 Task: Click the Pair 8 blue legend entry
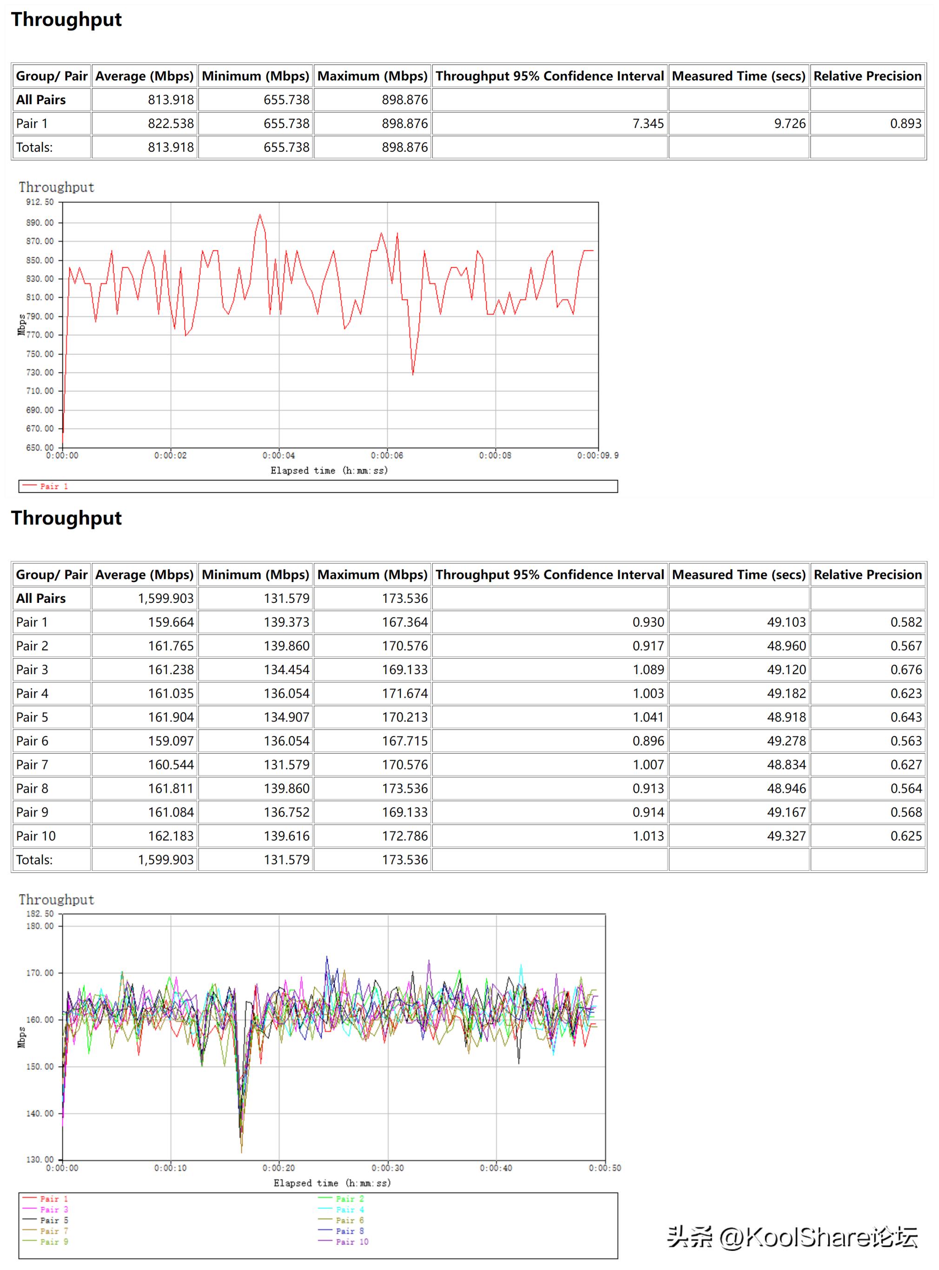click(349, 1231)
